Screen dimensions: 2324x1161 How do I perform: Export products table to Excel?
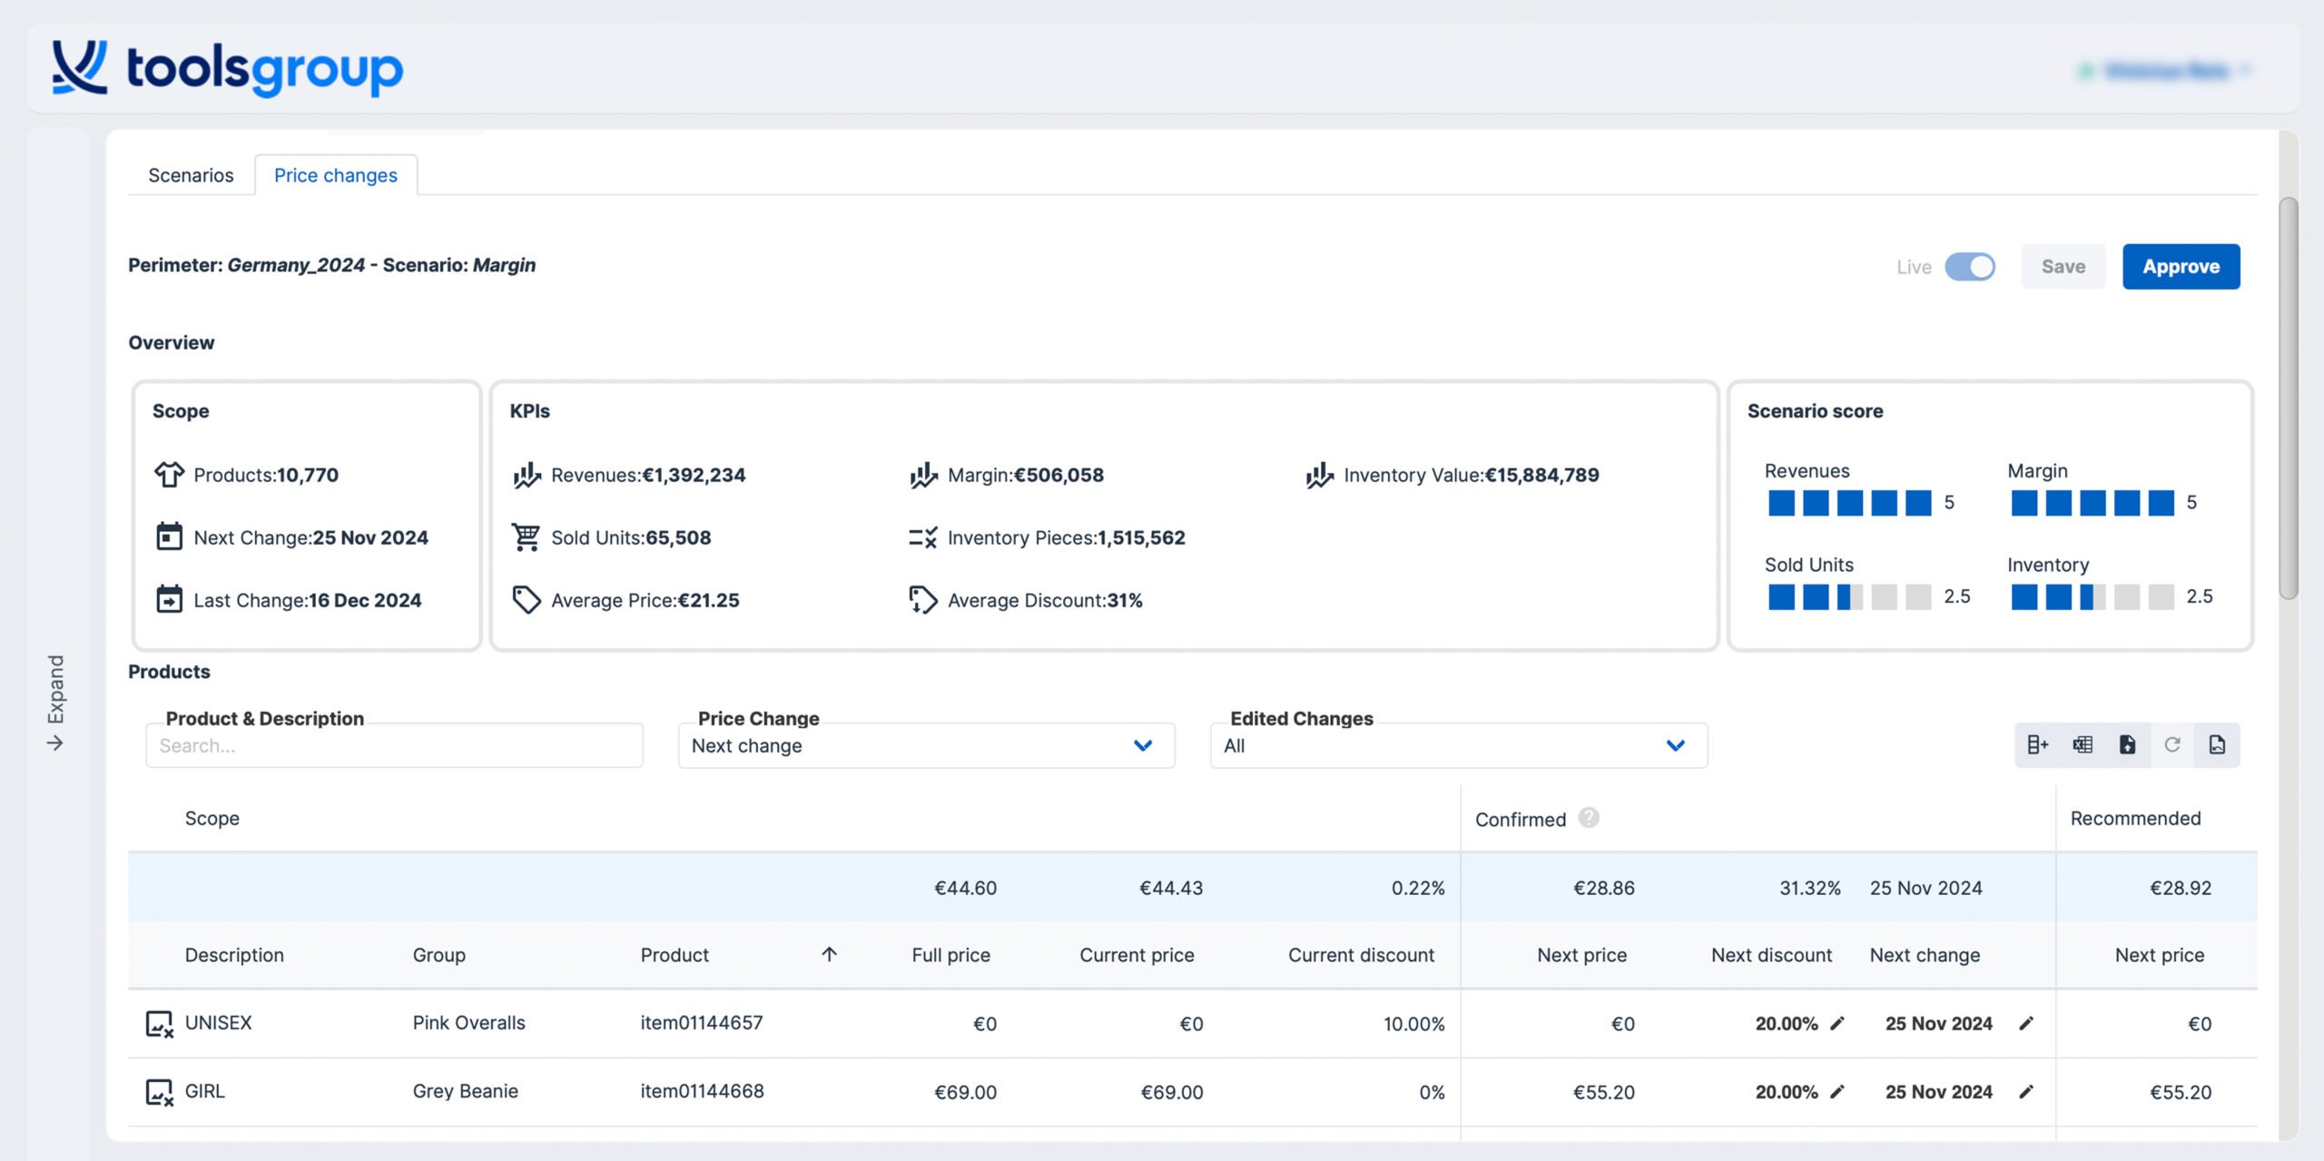click(x=2083, y=744)
